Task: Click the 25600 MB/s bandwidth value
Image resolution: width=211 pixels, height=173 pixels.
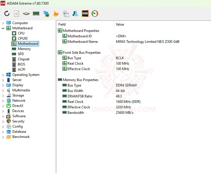Action: (124, 113)
